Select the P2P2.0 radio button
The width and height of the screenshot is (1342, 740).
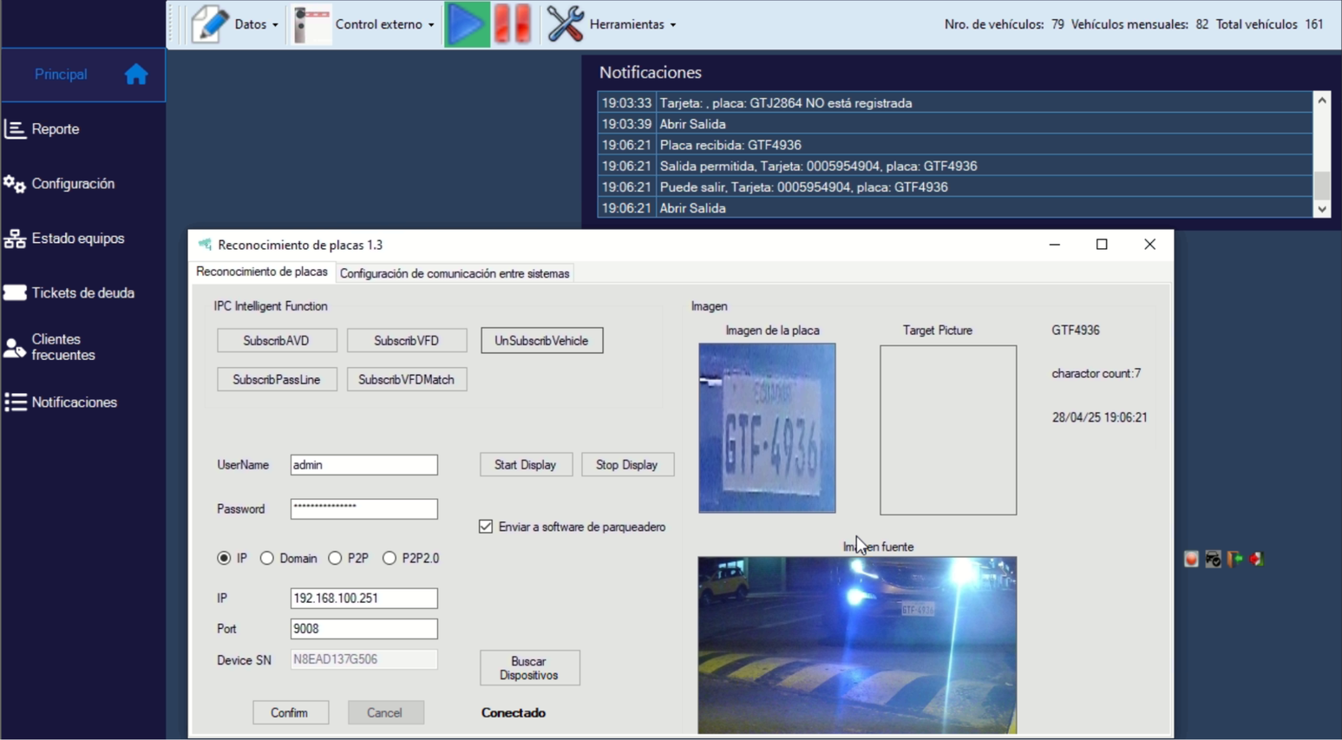(x=390, y=558)
